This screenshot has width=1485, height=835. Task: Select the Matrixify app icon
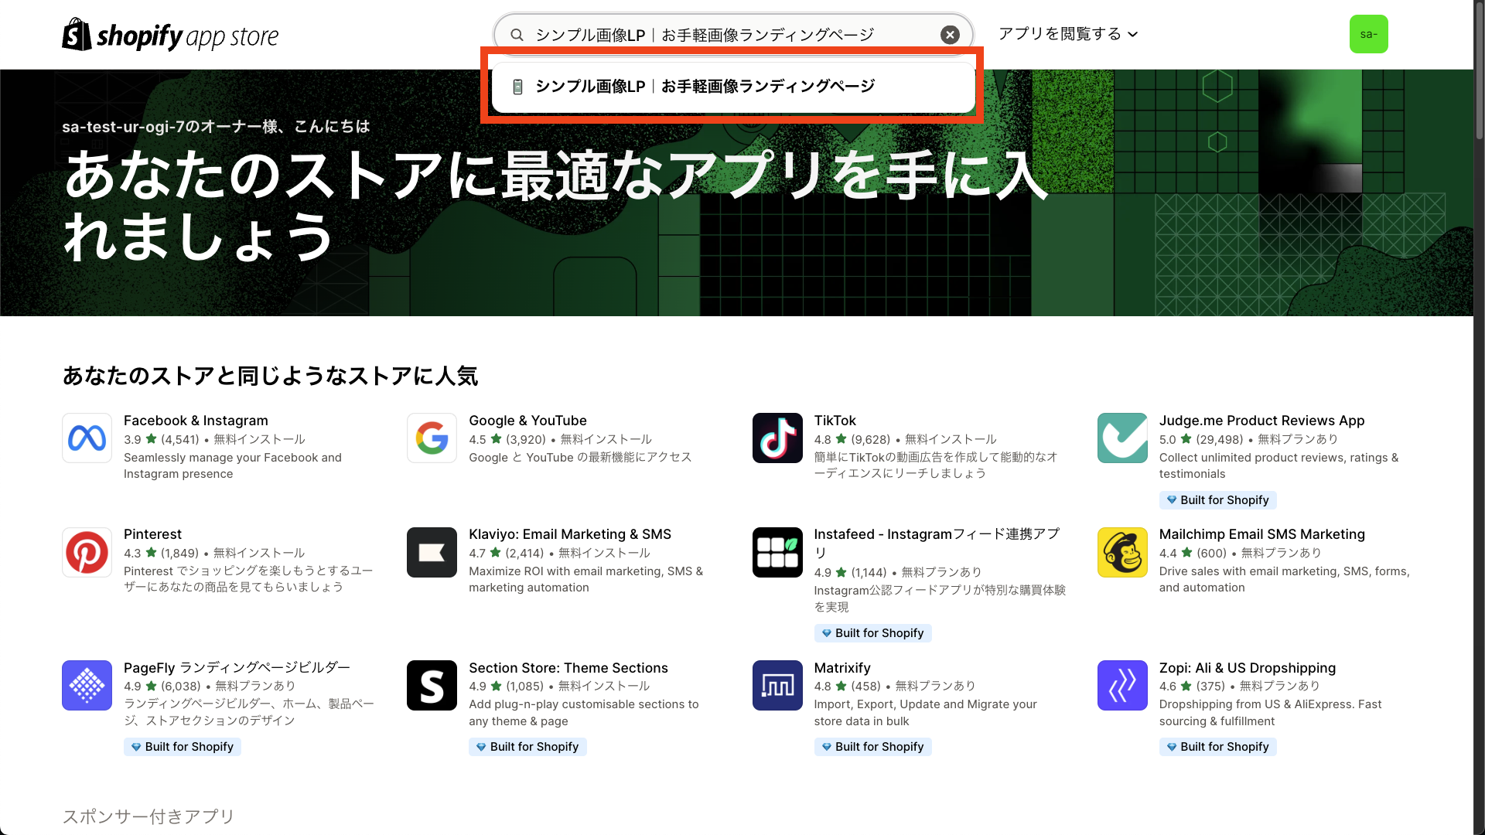pyautogui.click(x=777, y=685)
